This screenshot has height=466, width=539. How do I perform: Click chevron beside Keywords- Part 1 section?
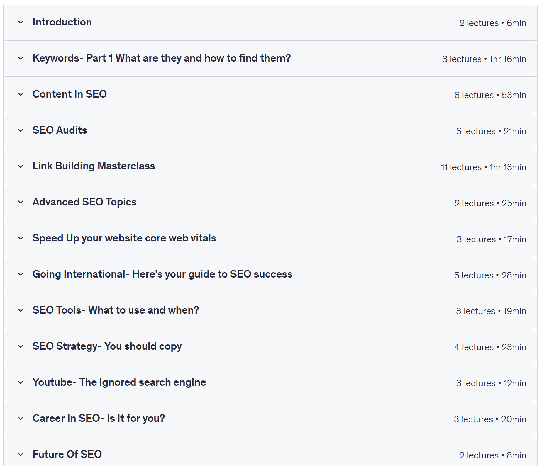[x=21, y=58]
